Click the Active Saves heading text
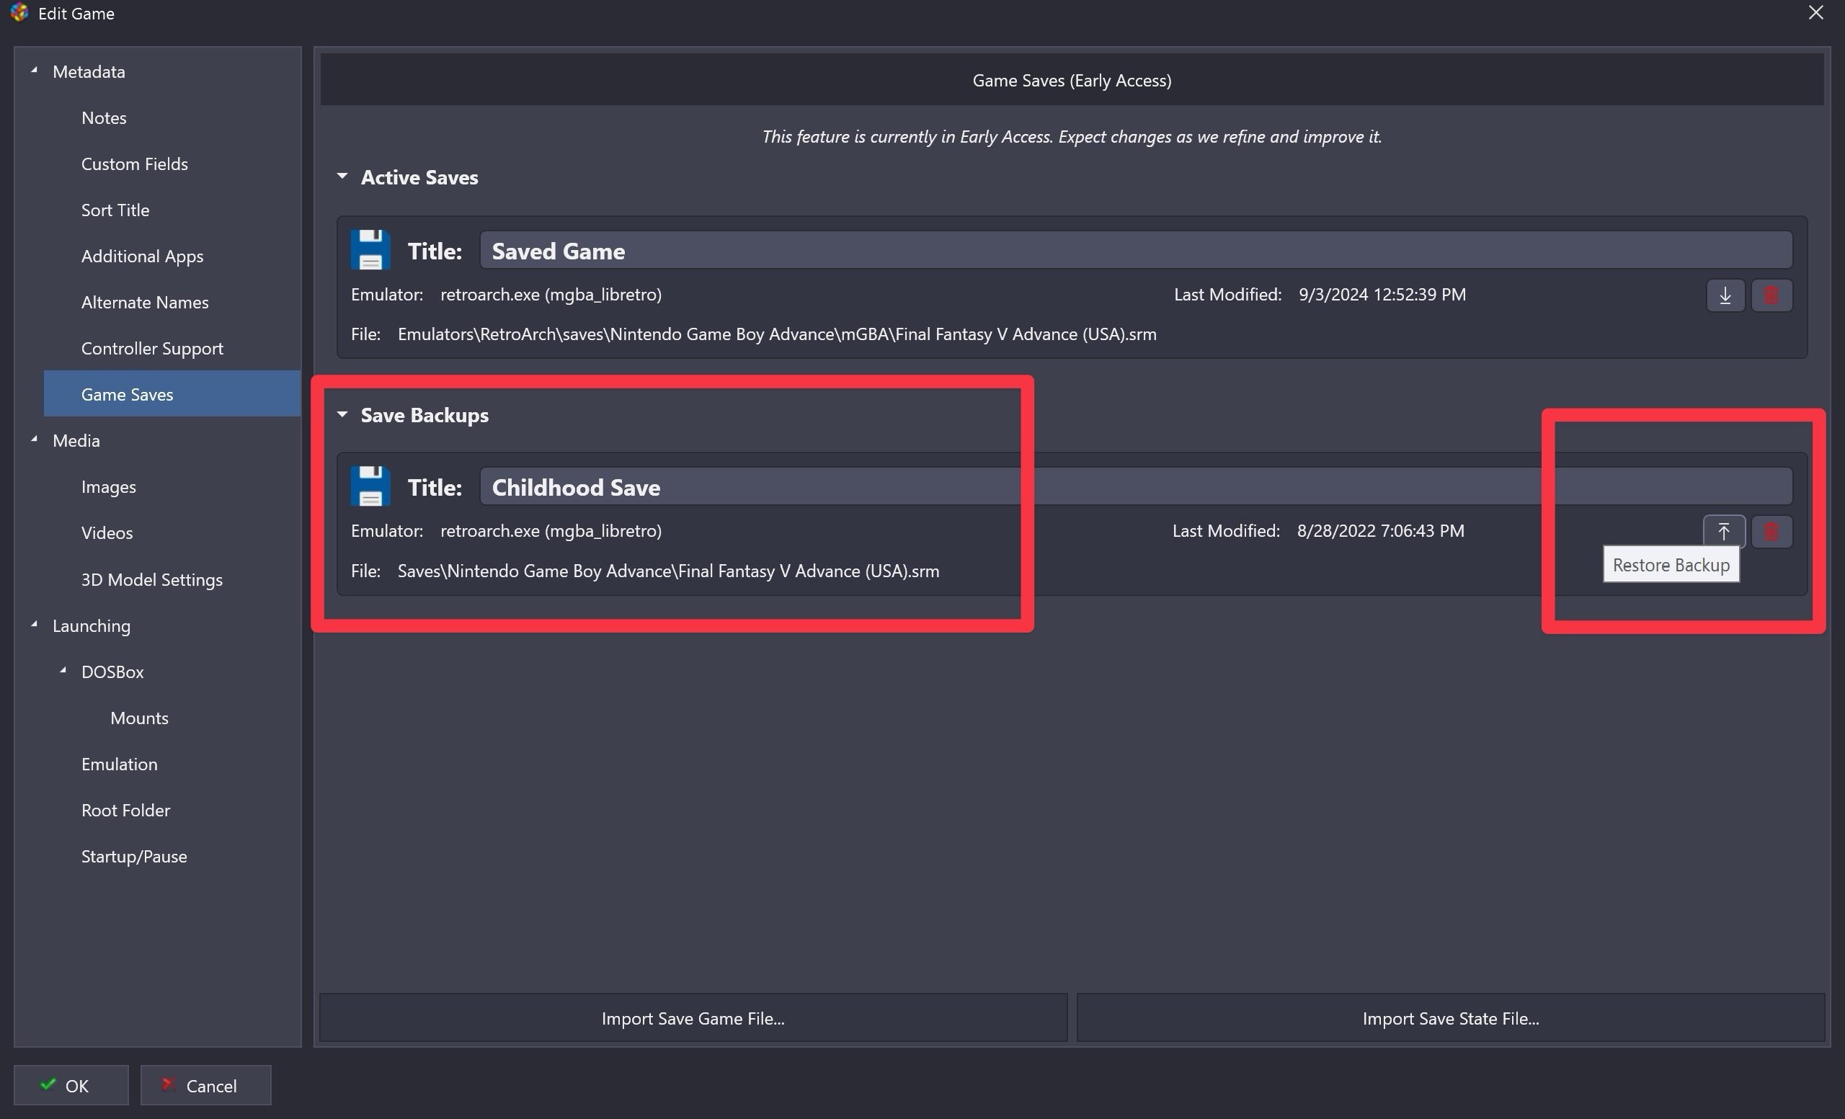1845x1119 pixels. 419,177
